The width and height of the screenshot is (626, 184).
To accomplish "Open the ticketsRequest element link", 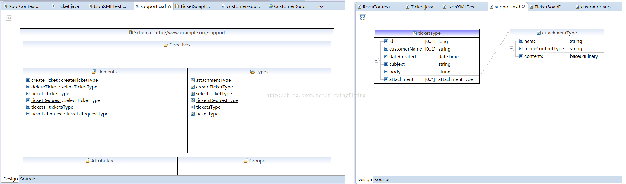I will click(47, 114).
